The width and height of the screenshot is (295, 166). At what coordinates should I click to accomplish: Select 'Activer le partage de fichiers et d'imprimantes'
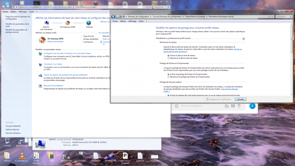[168, 74]
